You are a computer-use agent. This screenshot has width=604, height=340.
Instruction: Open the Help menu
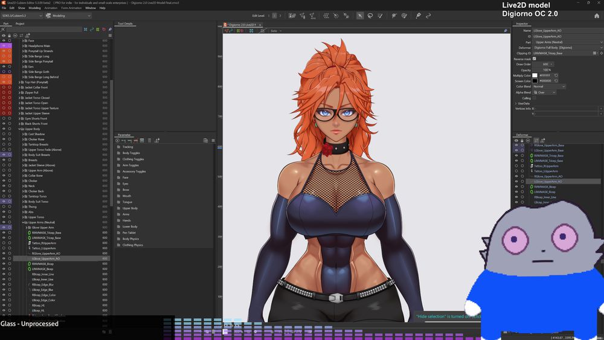103,8
